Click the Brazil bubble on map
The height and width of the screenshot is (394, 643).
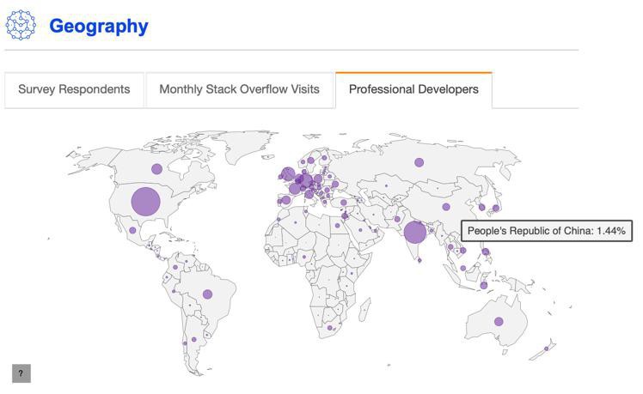tap(207, 294)
